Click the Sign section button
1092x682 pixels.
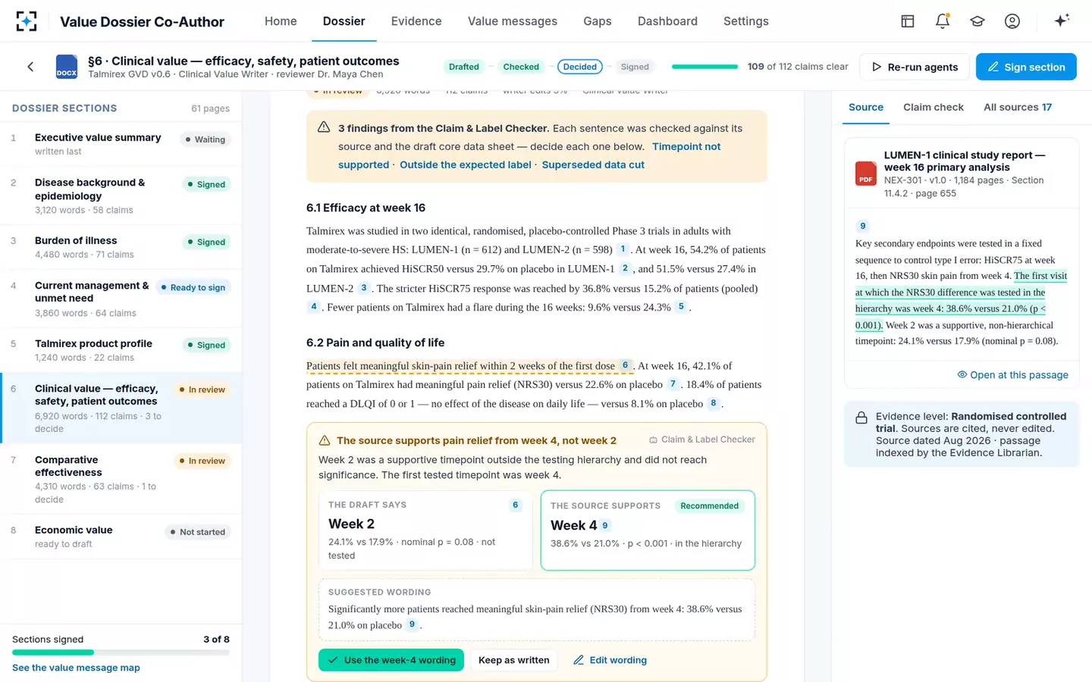click(1026, 67)
